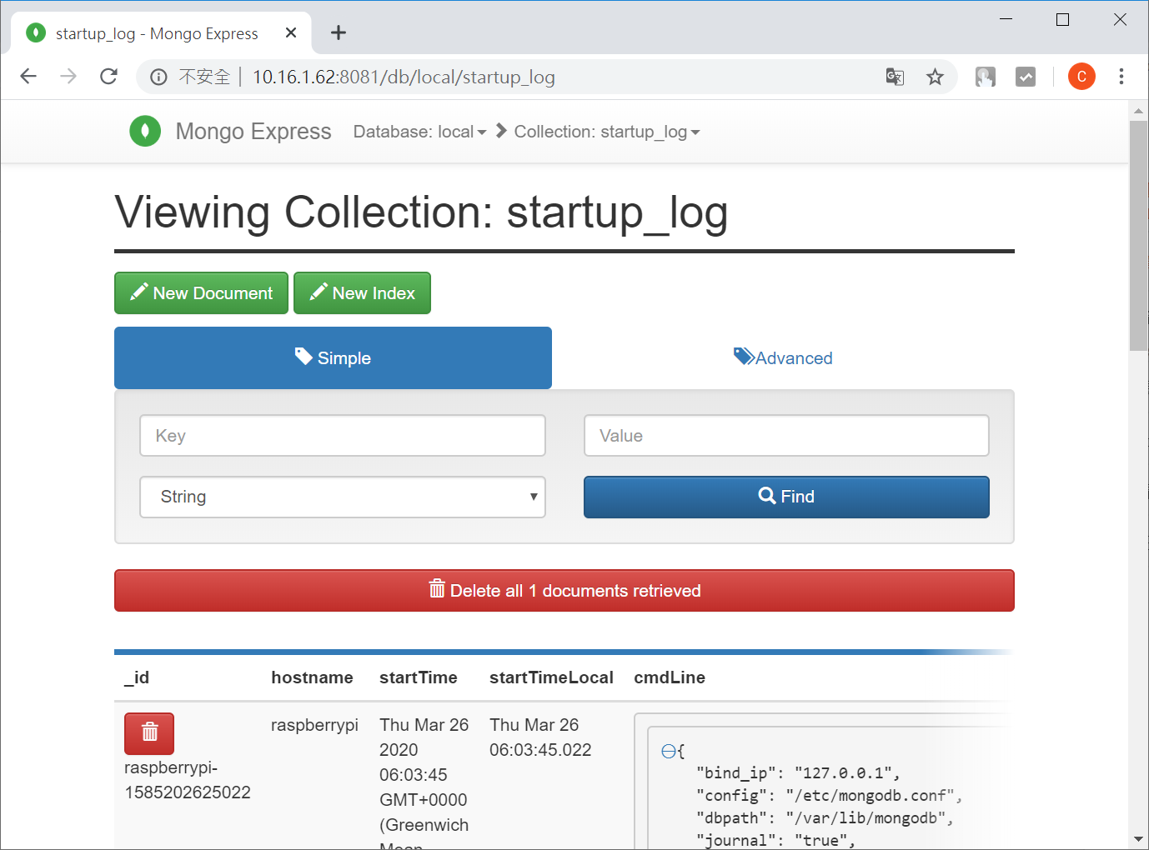Reload the page with the refresh icon
The image size is (1149, 850).
click(108, 76)
